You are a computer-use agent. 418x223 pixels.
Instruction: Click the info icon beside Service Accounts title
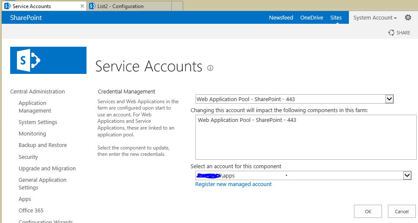(210, 68)
